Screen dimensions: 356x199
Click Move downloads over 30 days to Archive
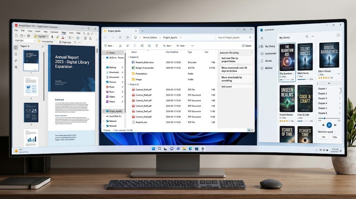click(x=236, y=69)
